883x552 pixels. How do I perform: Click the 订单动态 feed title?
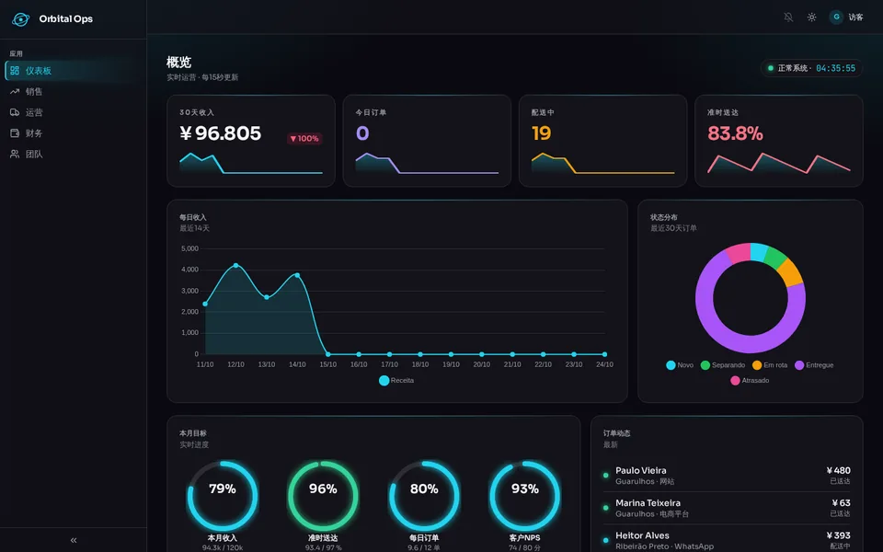pos(616,433)
